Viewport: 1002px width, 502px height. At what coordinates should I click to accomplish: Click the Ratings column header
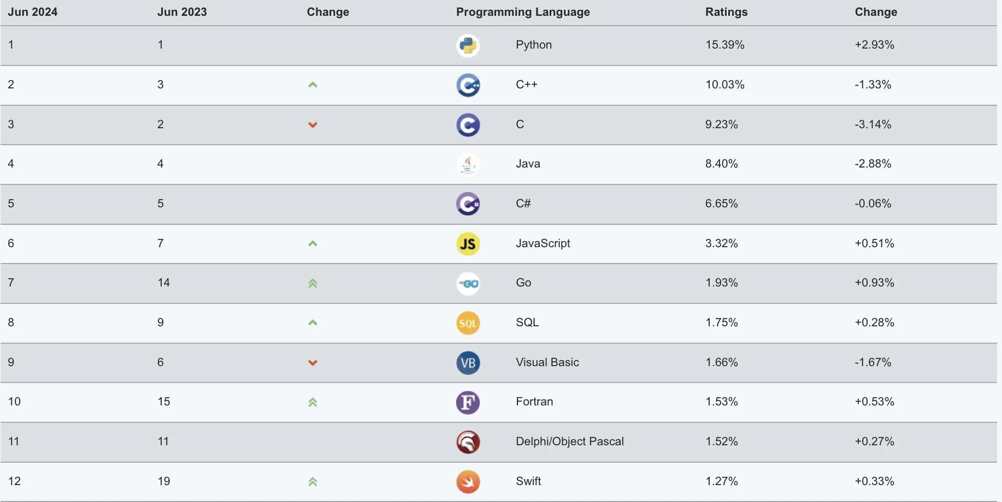(726, 12)
